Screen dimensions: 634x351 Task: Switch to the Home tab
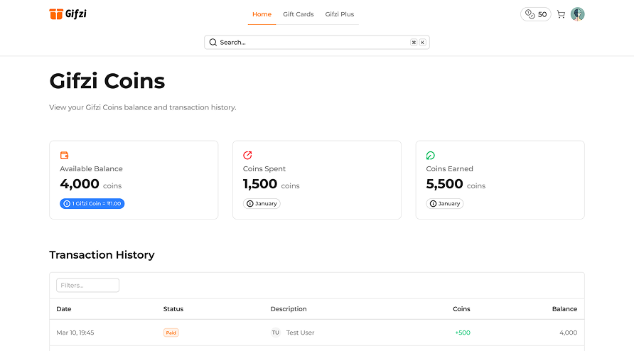point(262,14)
